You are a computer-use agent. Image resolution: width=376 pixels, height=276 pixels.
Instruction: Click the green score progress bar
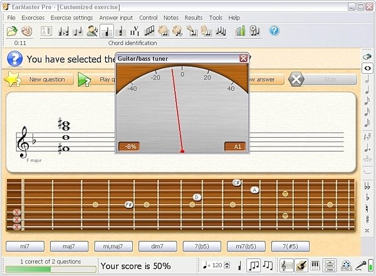click(51, 270)
